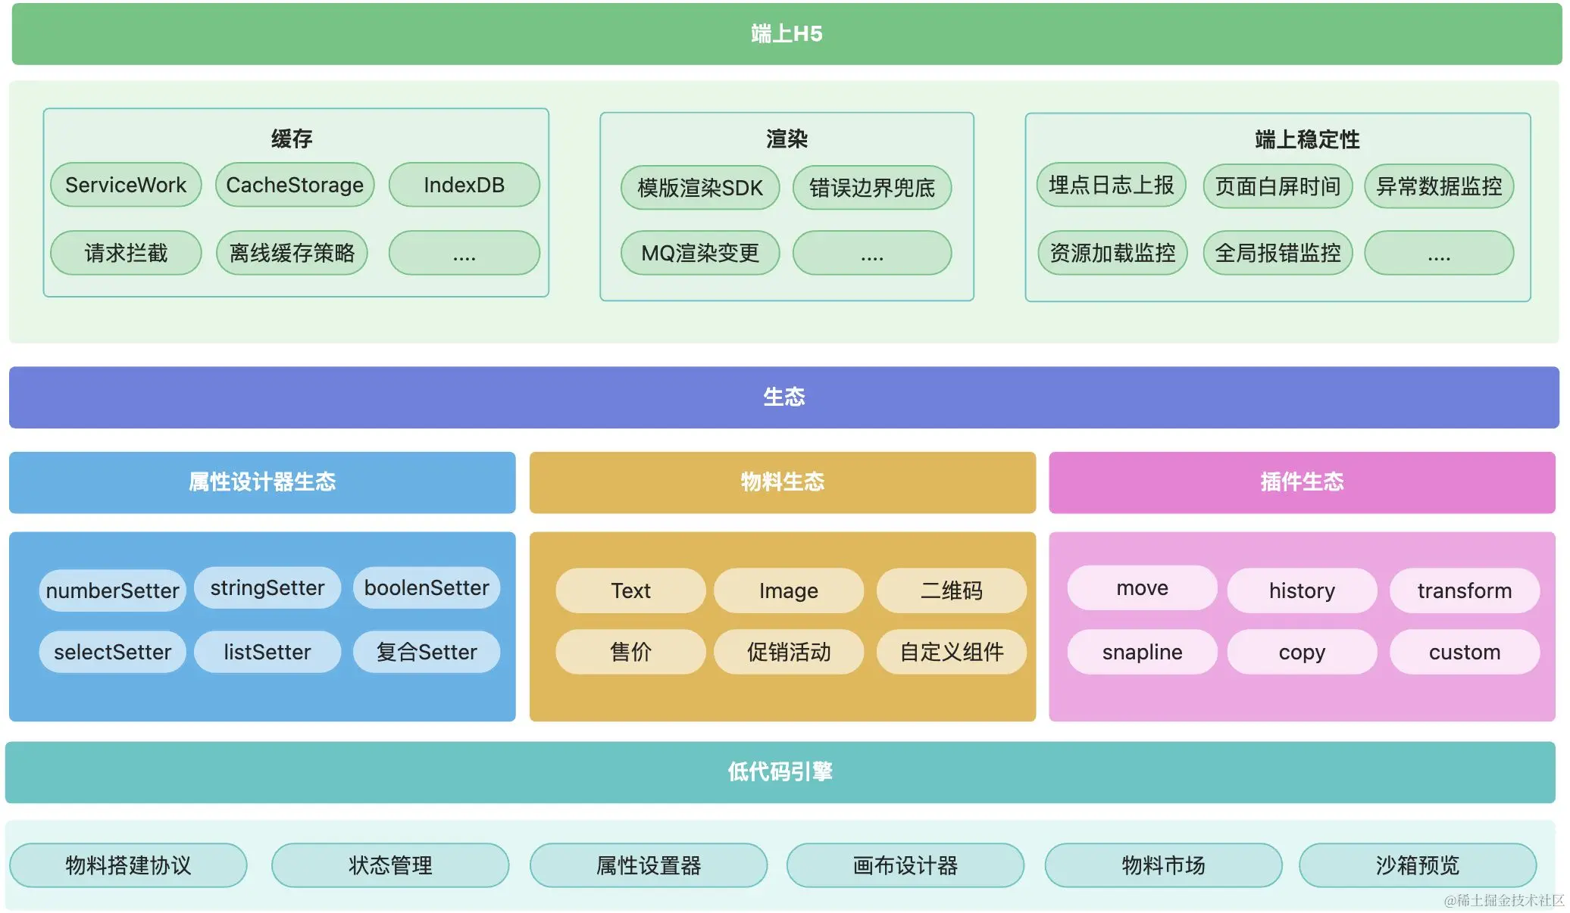Select the CacheStorage pill

[295, 185]
